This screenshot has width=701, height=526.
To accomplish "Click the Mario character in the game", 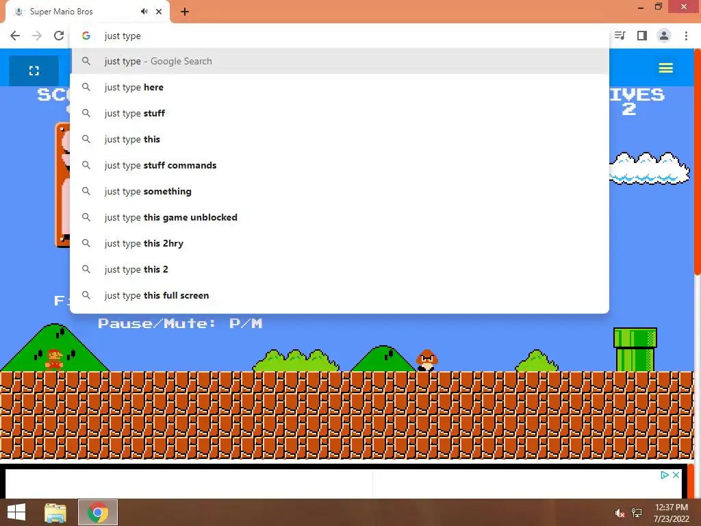I will coord(54,360).
